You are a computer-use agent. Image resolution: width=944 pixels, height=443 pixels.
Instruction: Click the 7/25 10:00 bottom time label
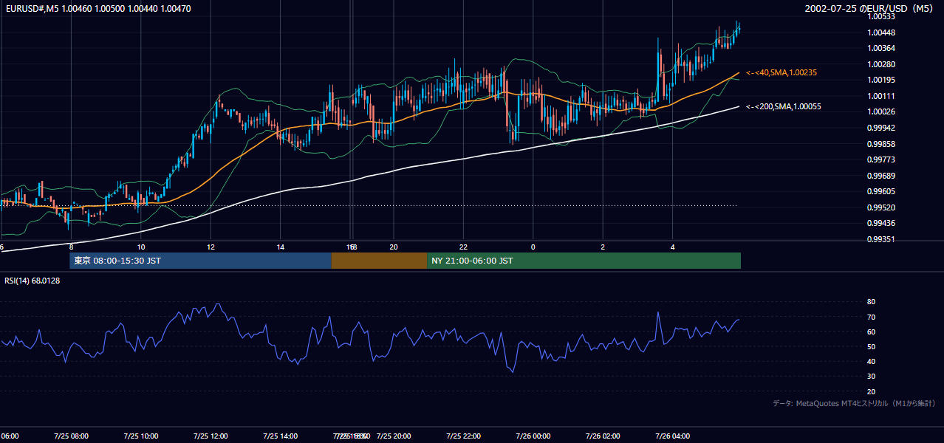click(x=141, y=436)
